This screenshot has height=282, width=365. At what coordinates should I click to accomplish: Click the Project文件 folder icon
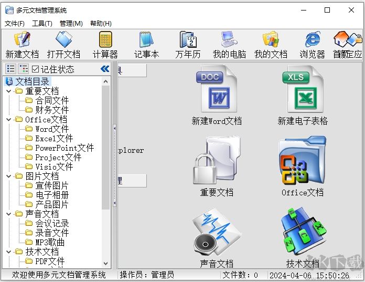point(29,158)
